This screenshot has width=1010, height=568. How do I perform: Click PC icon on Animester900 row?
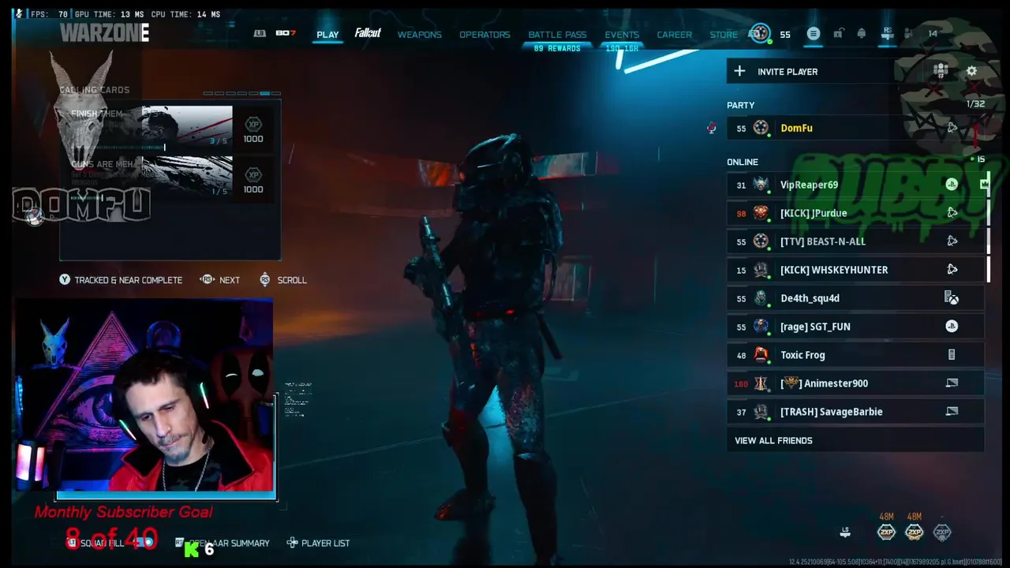coord(952,383)
